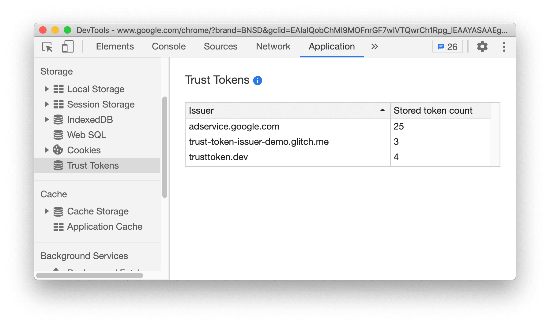Click the Trust Tokens info icon
The height and width of the screenshot is (325, 550).
pos(257,80)
